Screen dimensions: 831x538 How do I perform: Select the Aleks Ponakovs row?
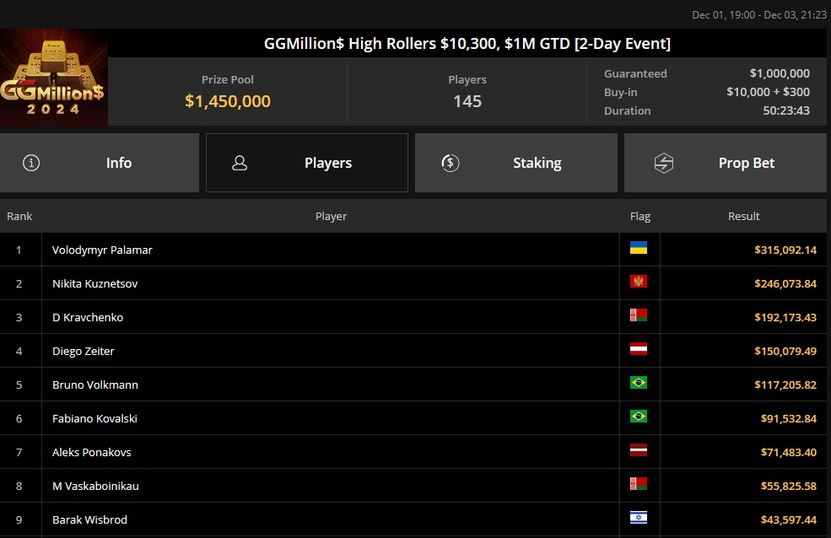[x=92, y=452]
